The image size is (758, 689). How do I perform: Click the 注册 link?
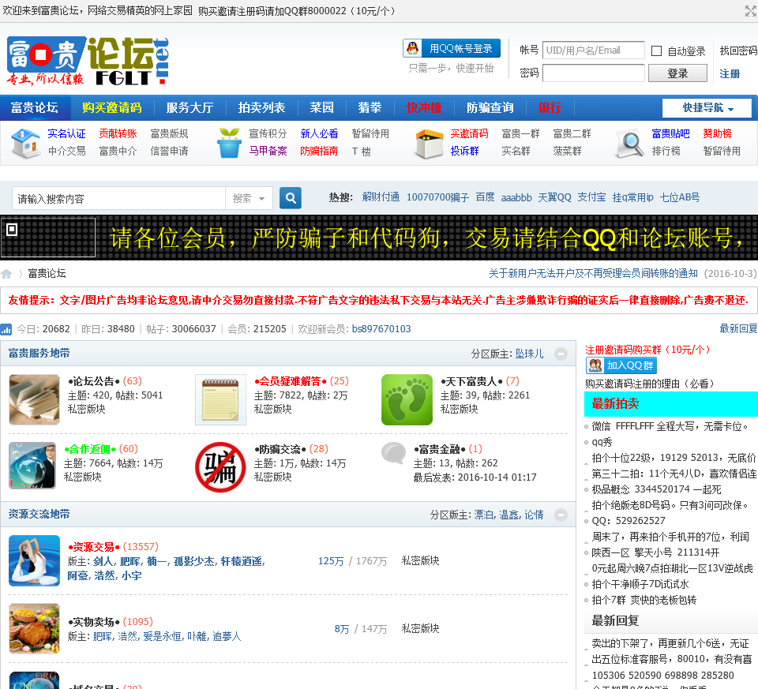730,73
